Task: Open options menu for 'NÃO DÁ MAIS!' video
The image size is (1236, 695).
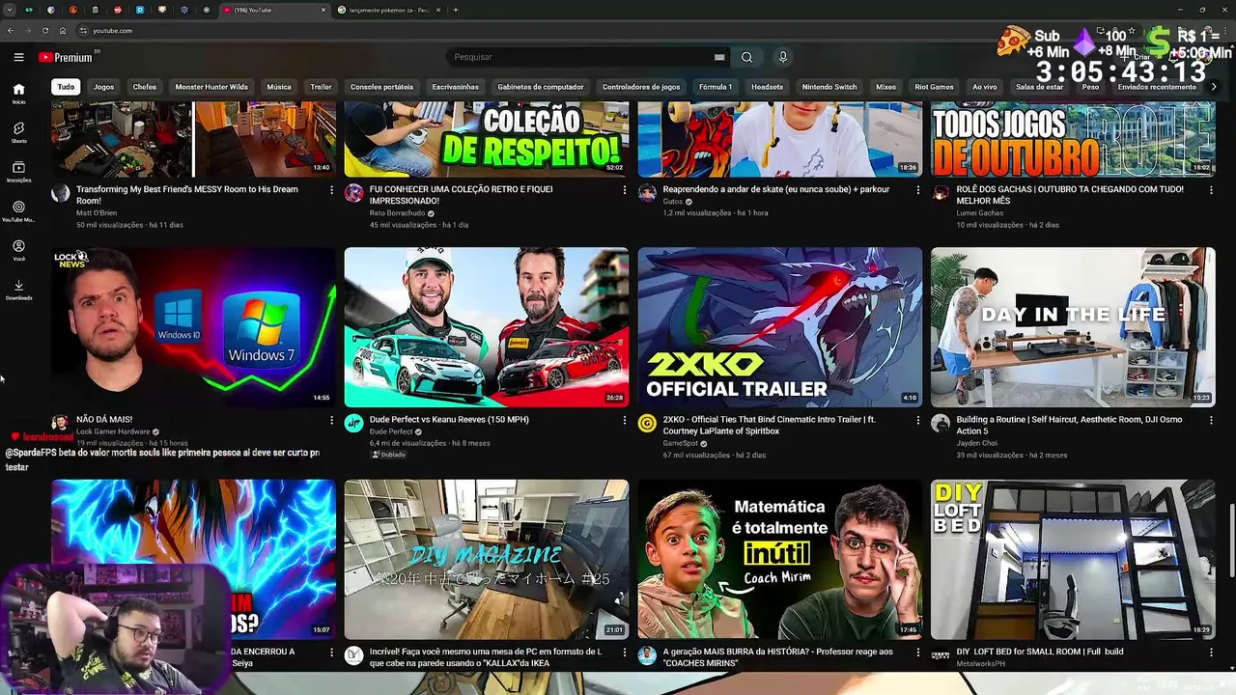Action: click(331, 420)
